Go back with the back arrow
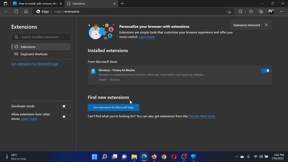Image resolution: width=288 pixels, height=162 pixels. click(6, 12)
